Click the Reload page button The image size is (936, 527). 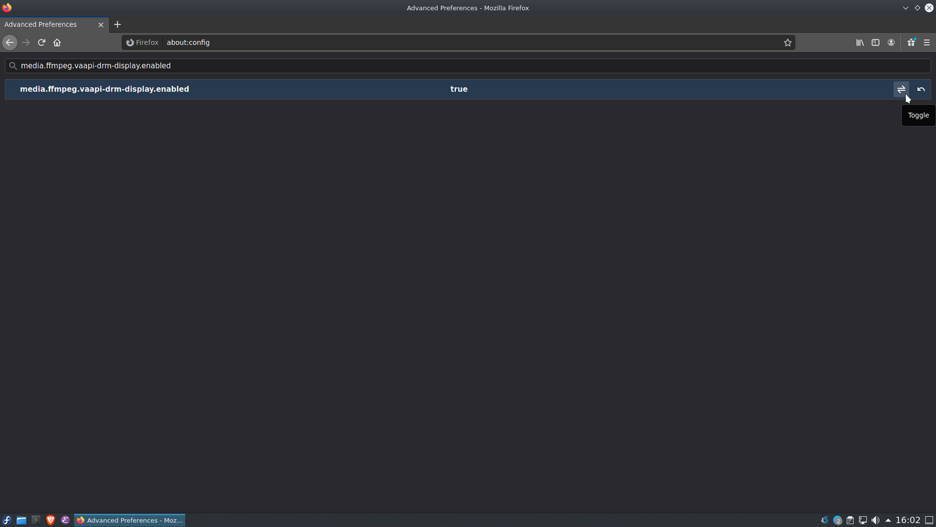[41, 42]
